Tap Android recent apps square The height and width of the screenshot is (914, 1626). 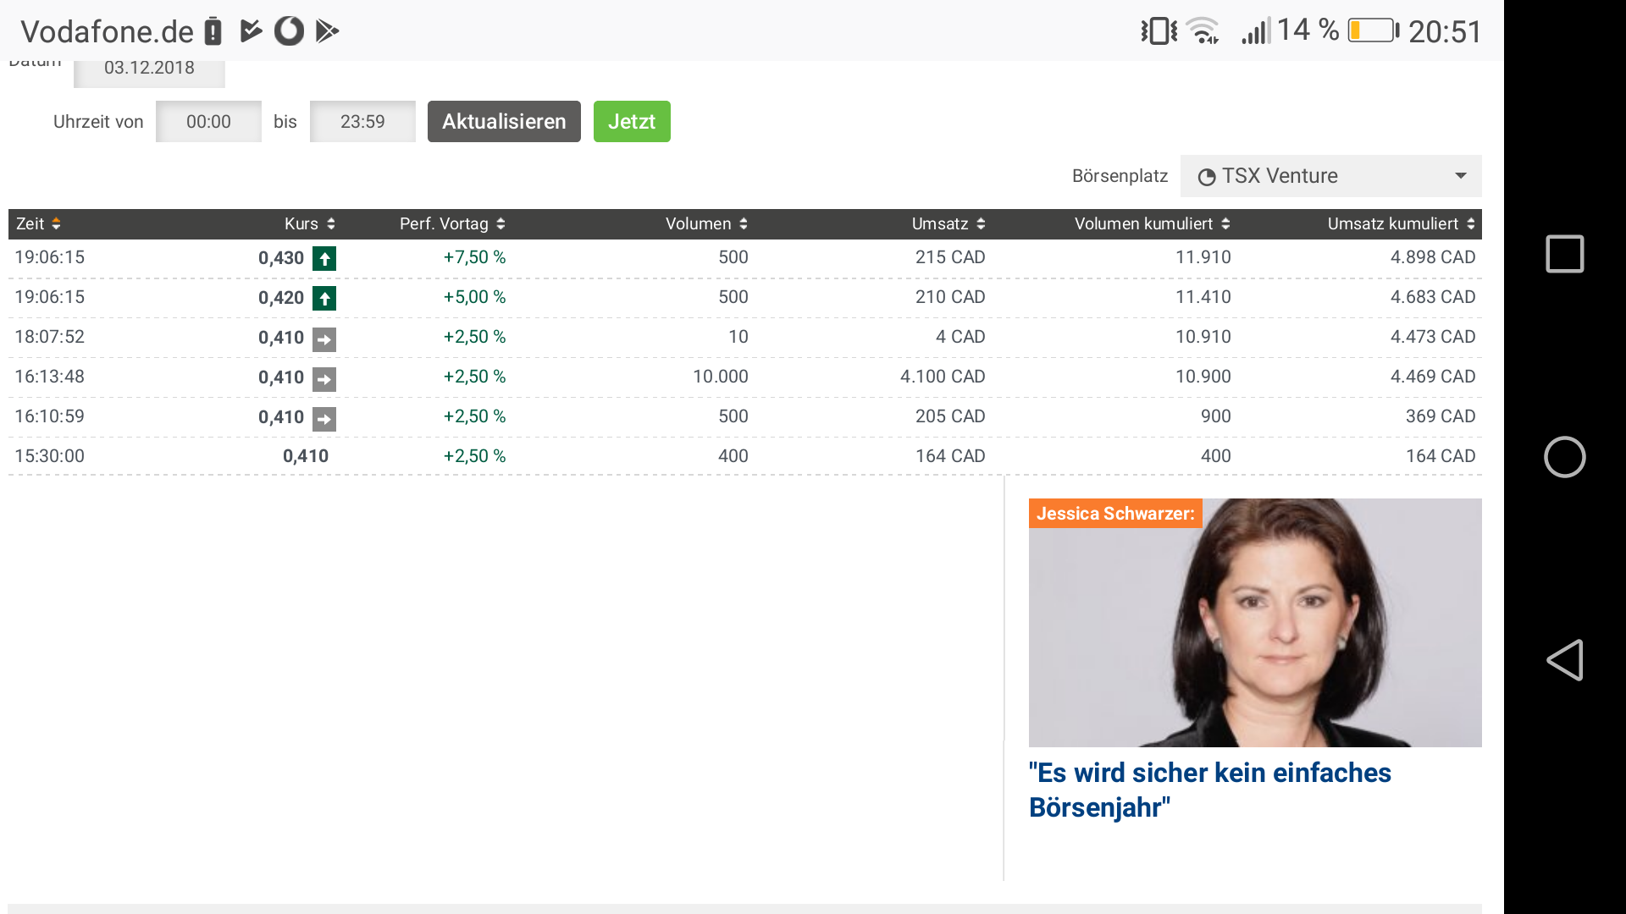pos(1565,254)
